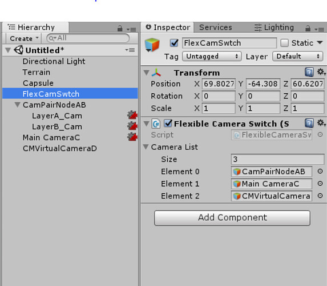Switch to the Lighting tab
This screenshot has width=327, height=286.
coord(274,27)
